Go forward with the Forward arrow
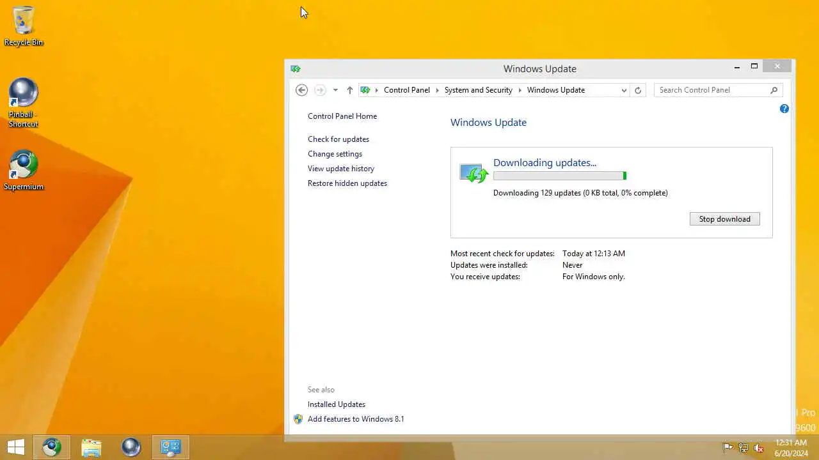The image size is (819, 460). pos(320,90)
